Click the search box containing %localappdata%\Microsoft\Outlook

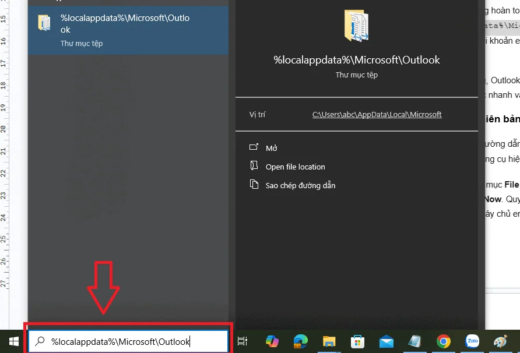[129, 341]
